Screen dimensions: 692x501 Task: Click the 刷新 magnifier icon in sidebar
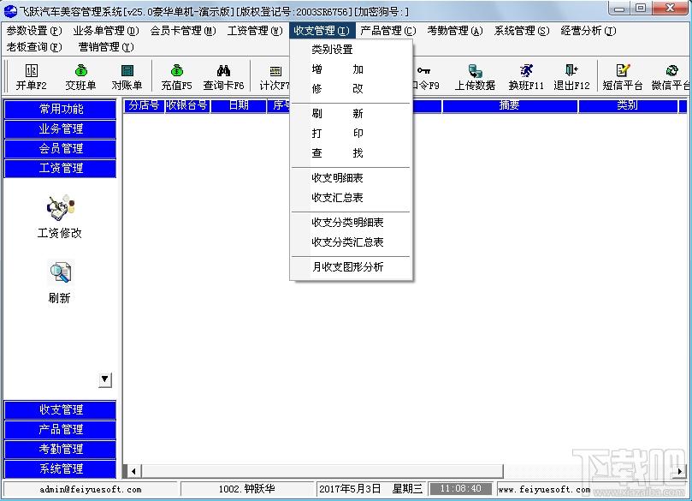[x=60, y=272]
